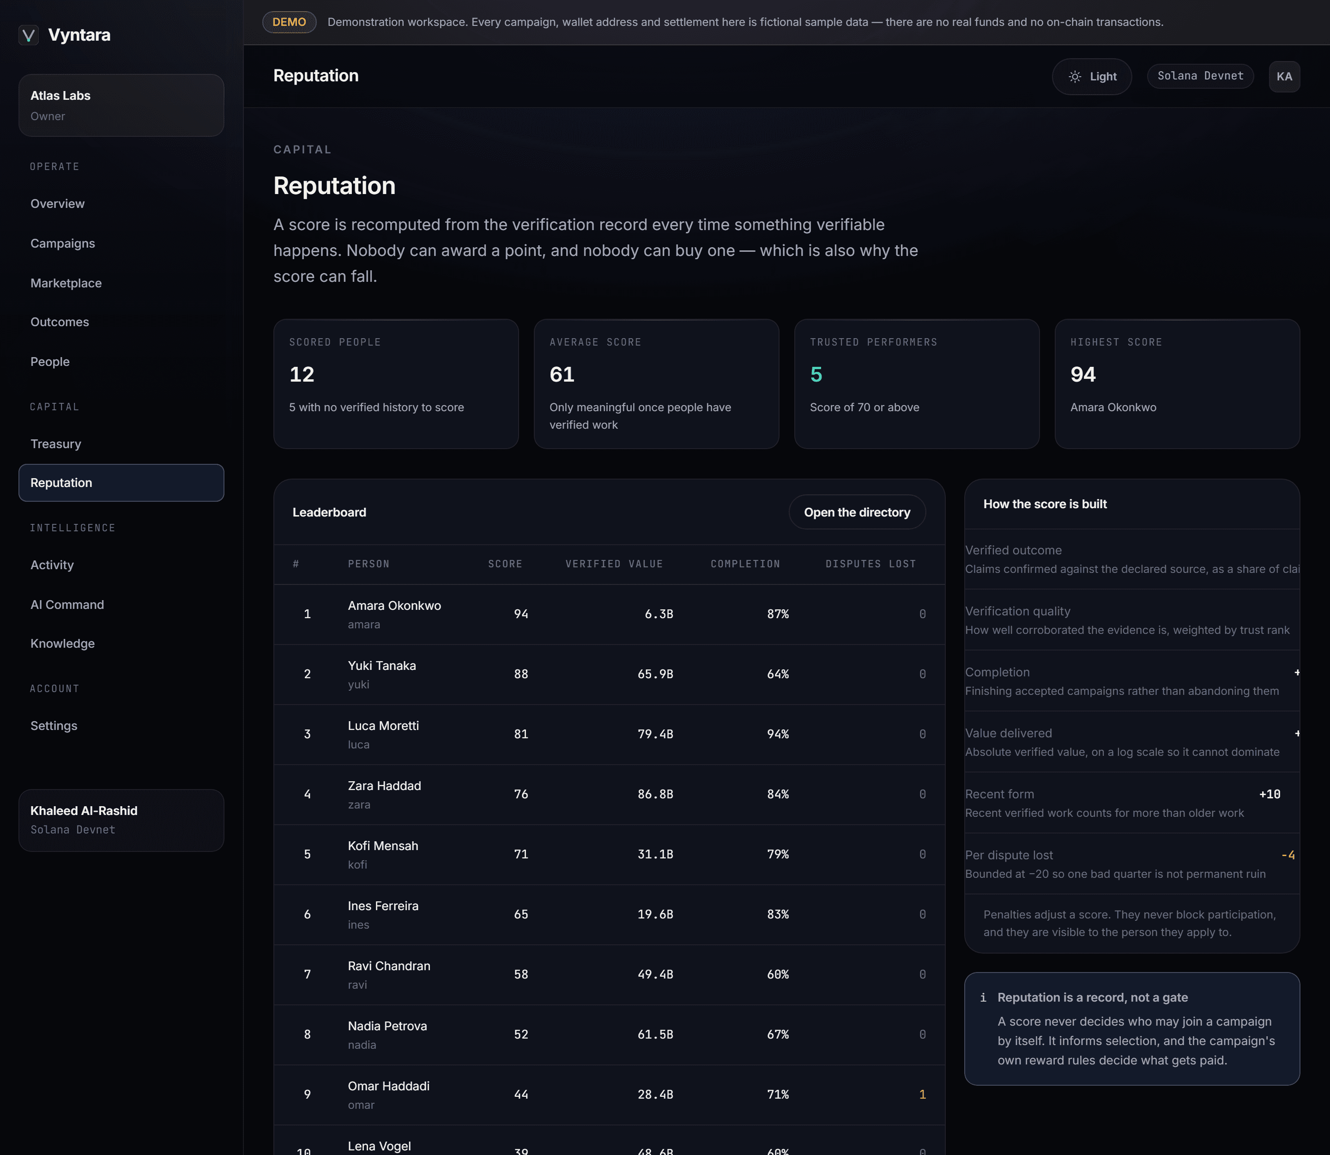Click 'Reputation is a record, not a gate'
This screenshot has height=1155, width=1330.
coord(1092,998)
